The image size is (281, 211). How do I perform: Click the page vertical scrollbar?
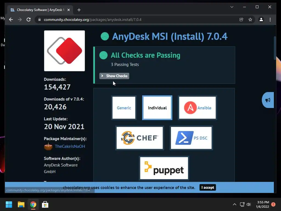(275, 48)
